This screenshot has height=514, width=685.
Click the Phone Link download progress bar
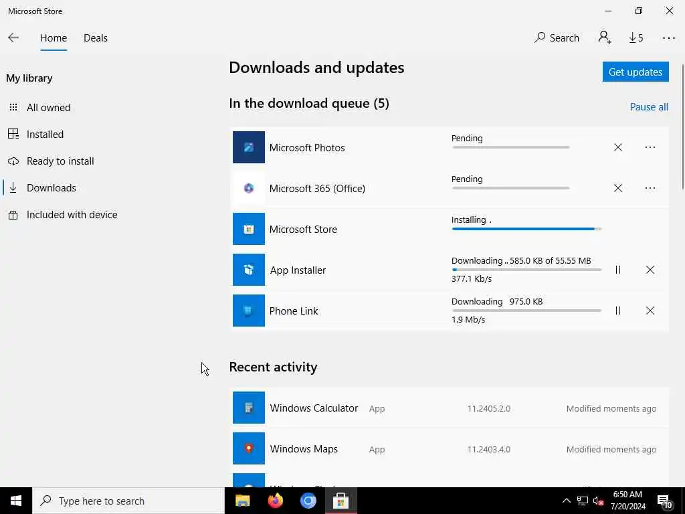click(526, 311)
